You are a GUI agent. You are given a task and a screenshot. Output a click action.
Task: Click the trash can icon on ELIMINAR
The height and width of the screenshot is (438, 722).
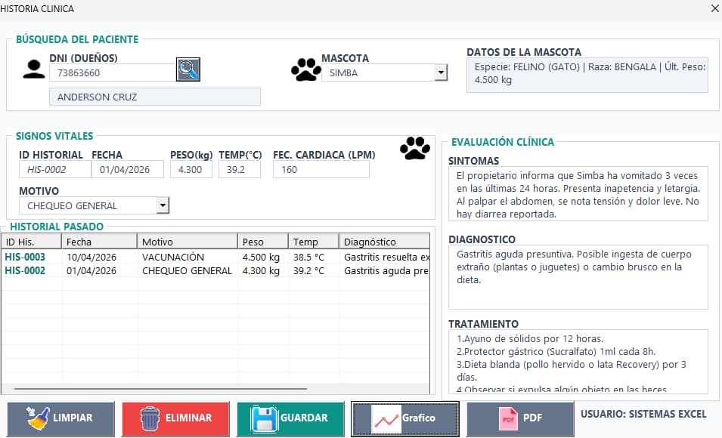pos(150,418)
